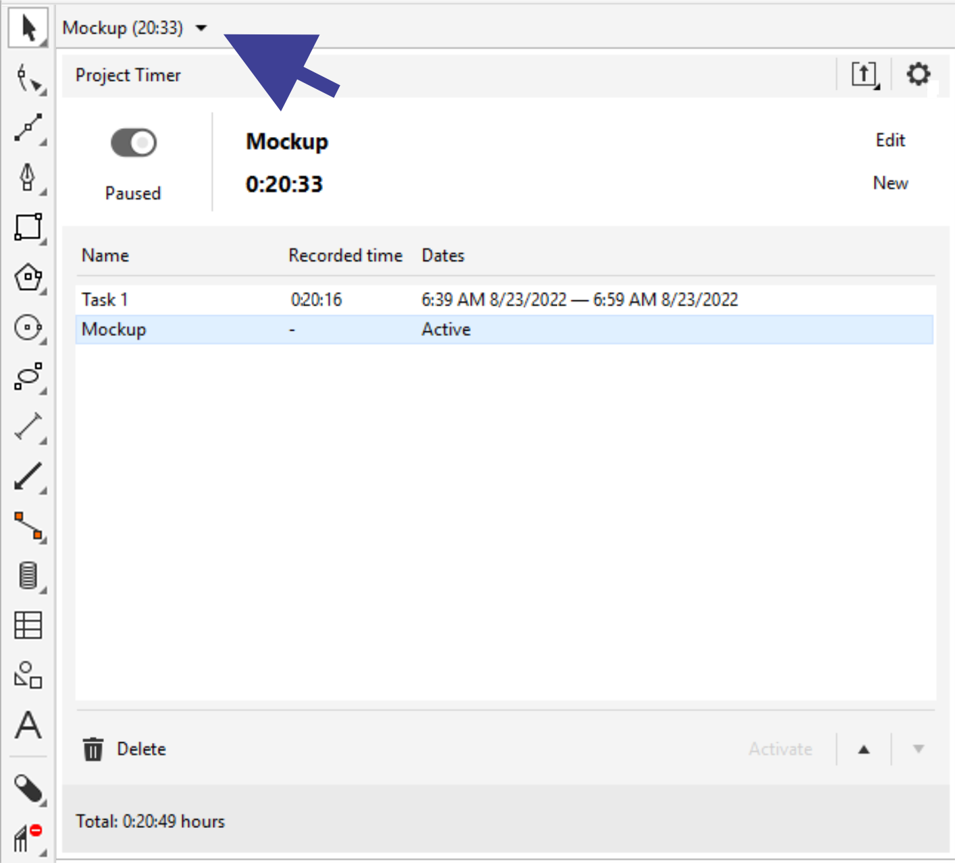Screen dimensions: 955x863
Task: Delete the selected task
Action: click(125, 749)
